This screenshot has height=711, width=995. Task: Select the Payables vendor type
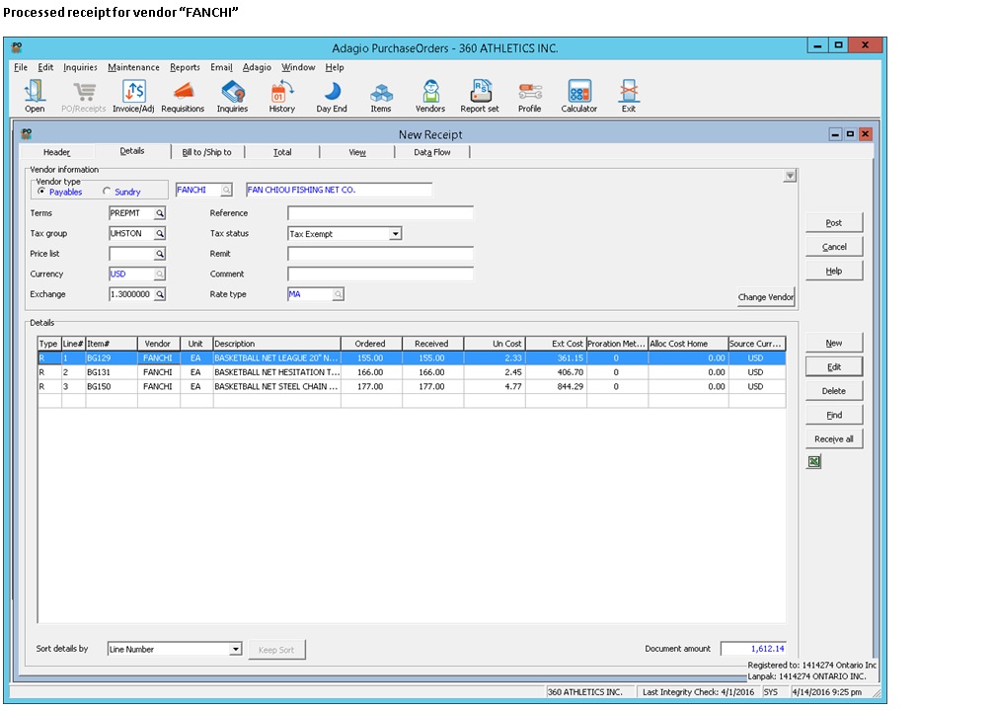(41, 192)
